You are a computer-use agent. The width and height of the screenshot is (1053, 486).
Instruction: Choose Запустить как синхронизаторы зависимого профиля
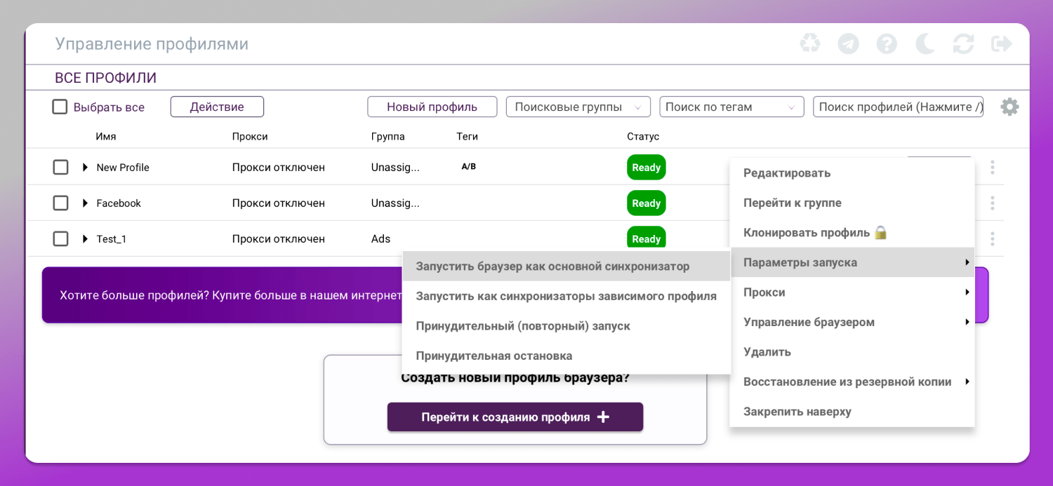coord(567,296)
